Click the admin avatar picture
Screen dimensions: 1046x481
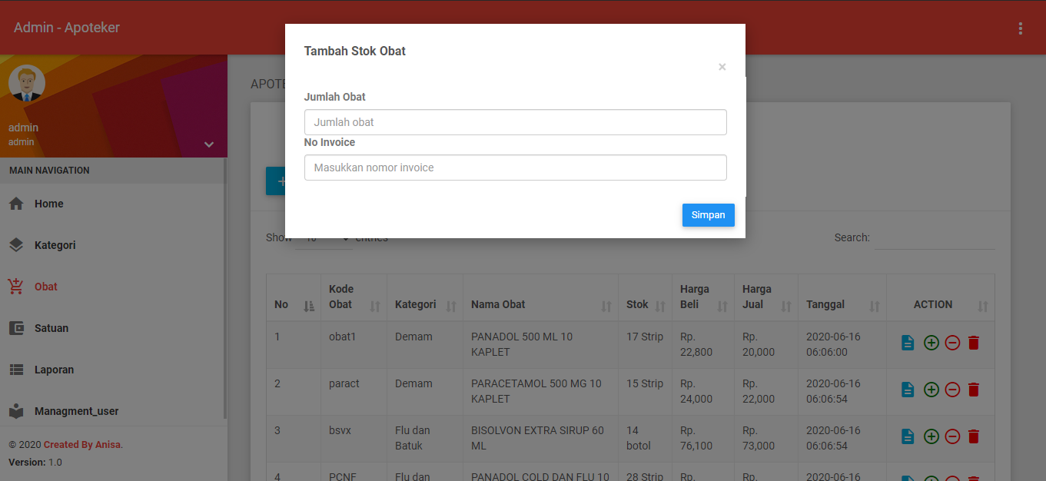[x=27, y=84]
